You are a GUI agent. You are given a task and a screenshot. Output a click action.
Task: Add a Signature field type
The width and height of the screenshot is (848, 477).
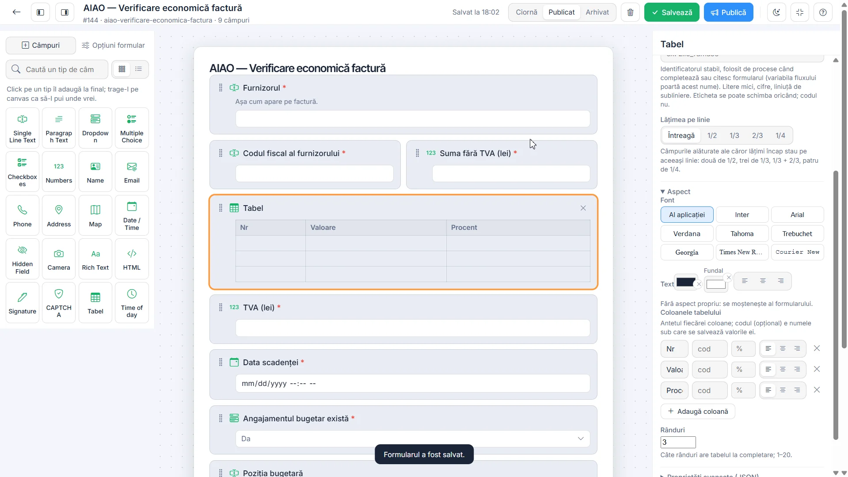click(23, 303)
